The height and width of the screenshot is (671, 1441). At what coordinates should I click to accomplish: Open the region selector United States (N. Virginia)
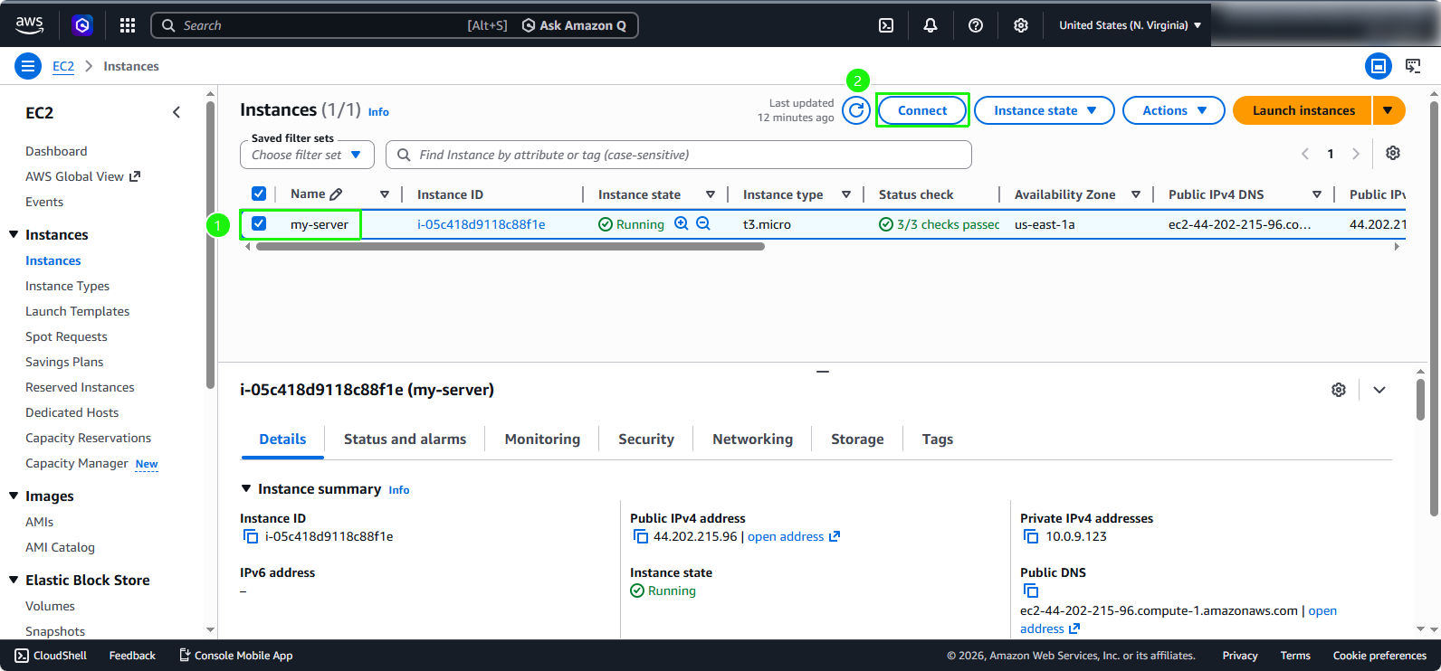coord(1131,25)
